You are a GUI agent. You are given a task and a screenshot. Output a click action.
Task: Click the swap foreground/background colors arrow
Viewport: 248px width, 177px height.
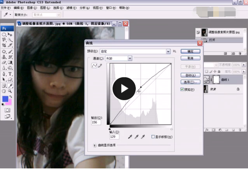(x=10, y=96)
